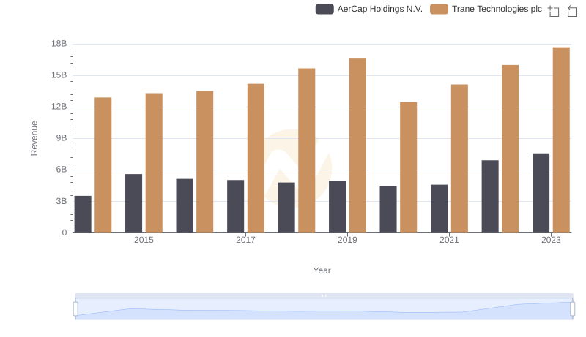This screenshot has width=586, height=337.
Task: Click the 2014 Trane Technologies bar
Action: [x=103, y=165]
